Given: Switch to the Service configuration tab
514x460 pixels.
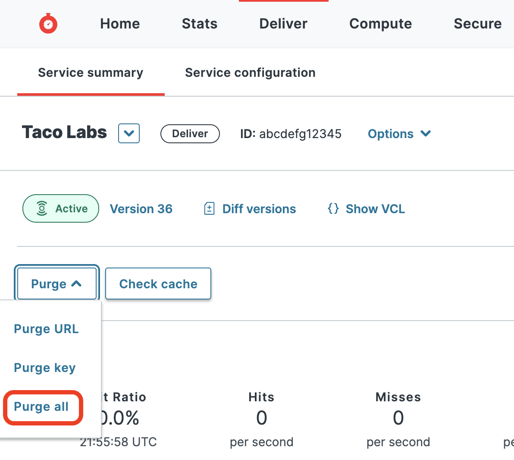Looking at the screenshot, I should 250,72.
